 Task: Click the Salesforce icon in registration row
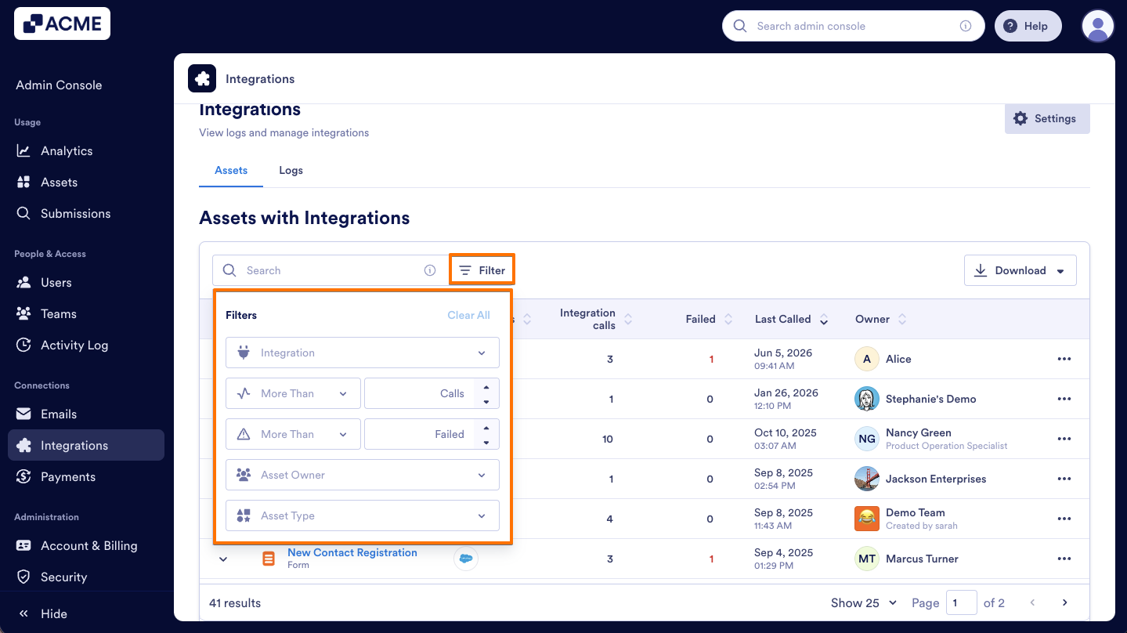pyautogui.click(x=466, y=559)
